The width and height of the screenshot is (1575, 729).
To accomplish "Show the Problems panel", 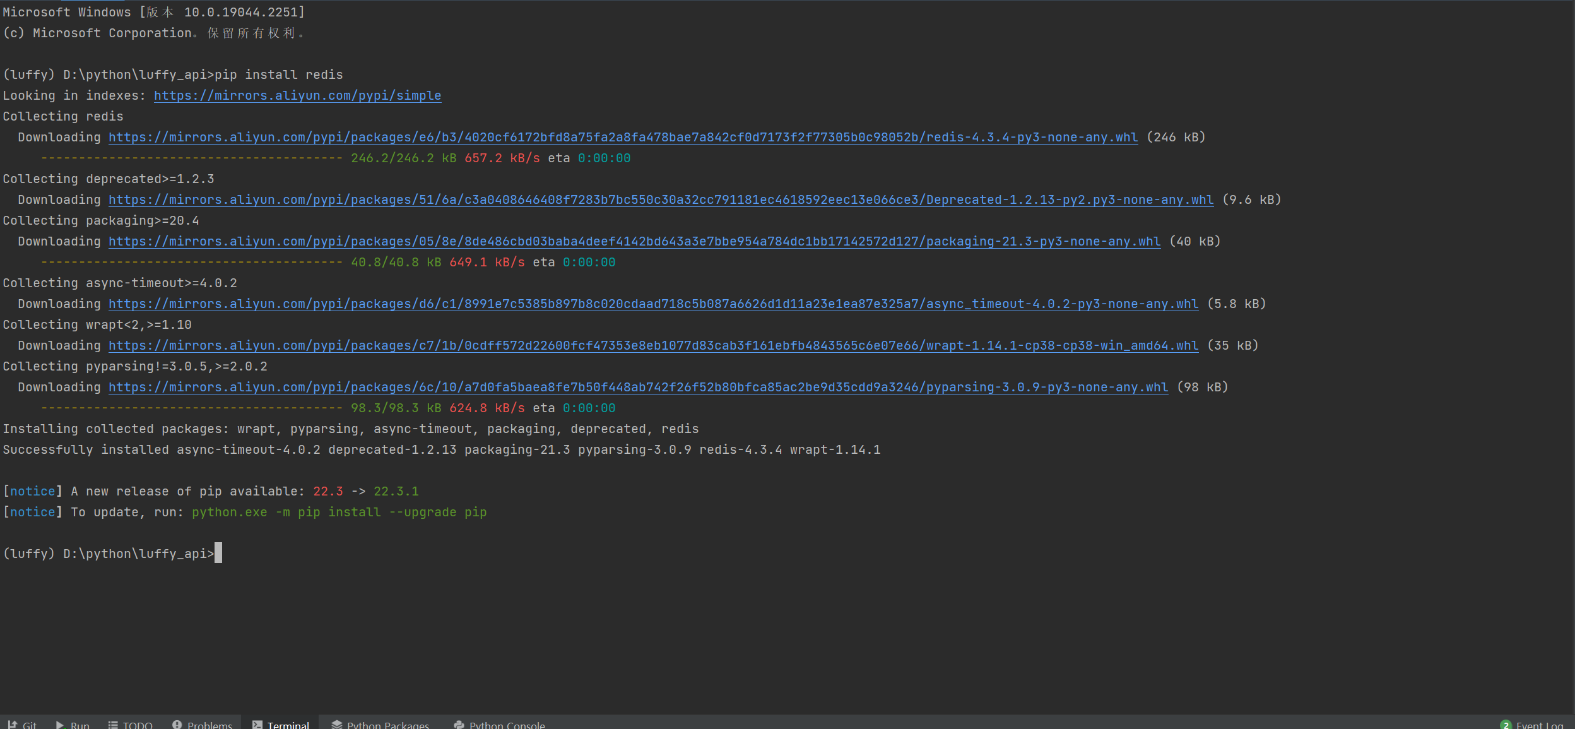I will [x=202, y=725].
